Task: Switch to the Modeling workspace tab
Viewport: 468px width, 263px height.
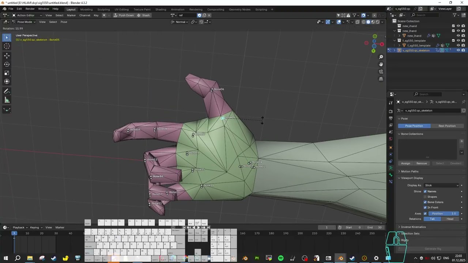Action: (x=86, y=9)
